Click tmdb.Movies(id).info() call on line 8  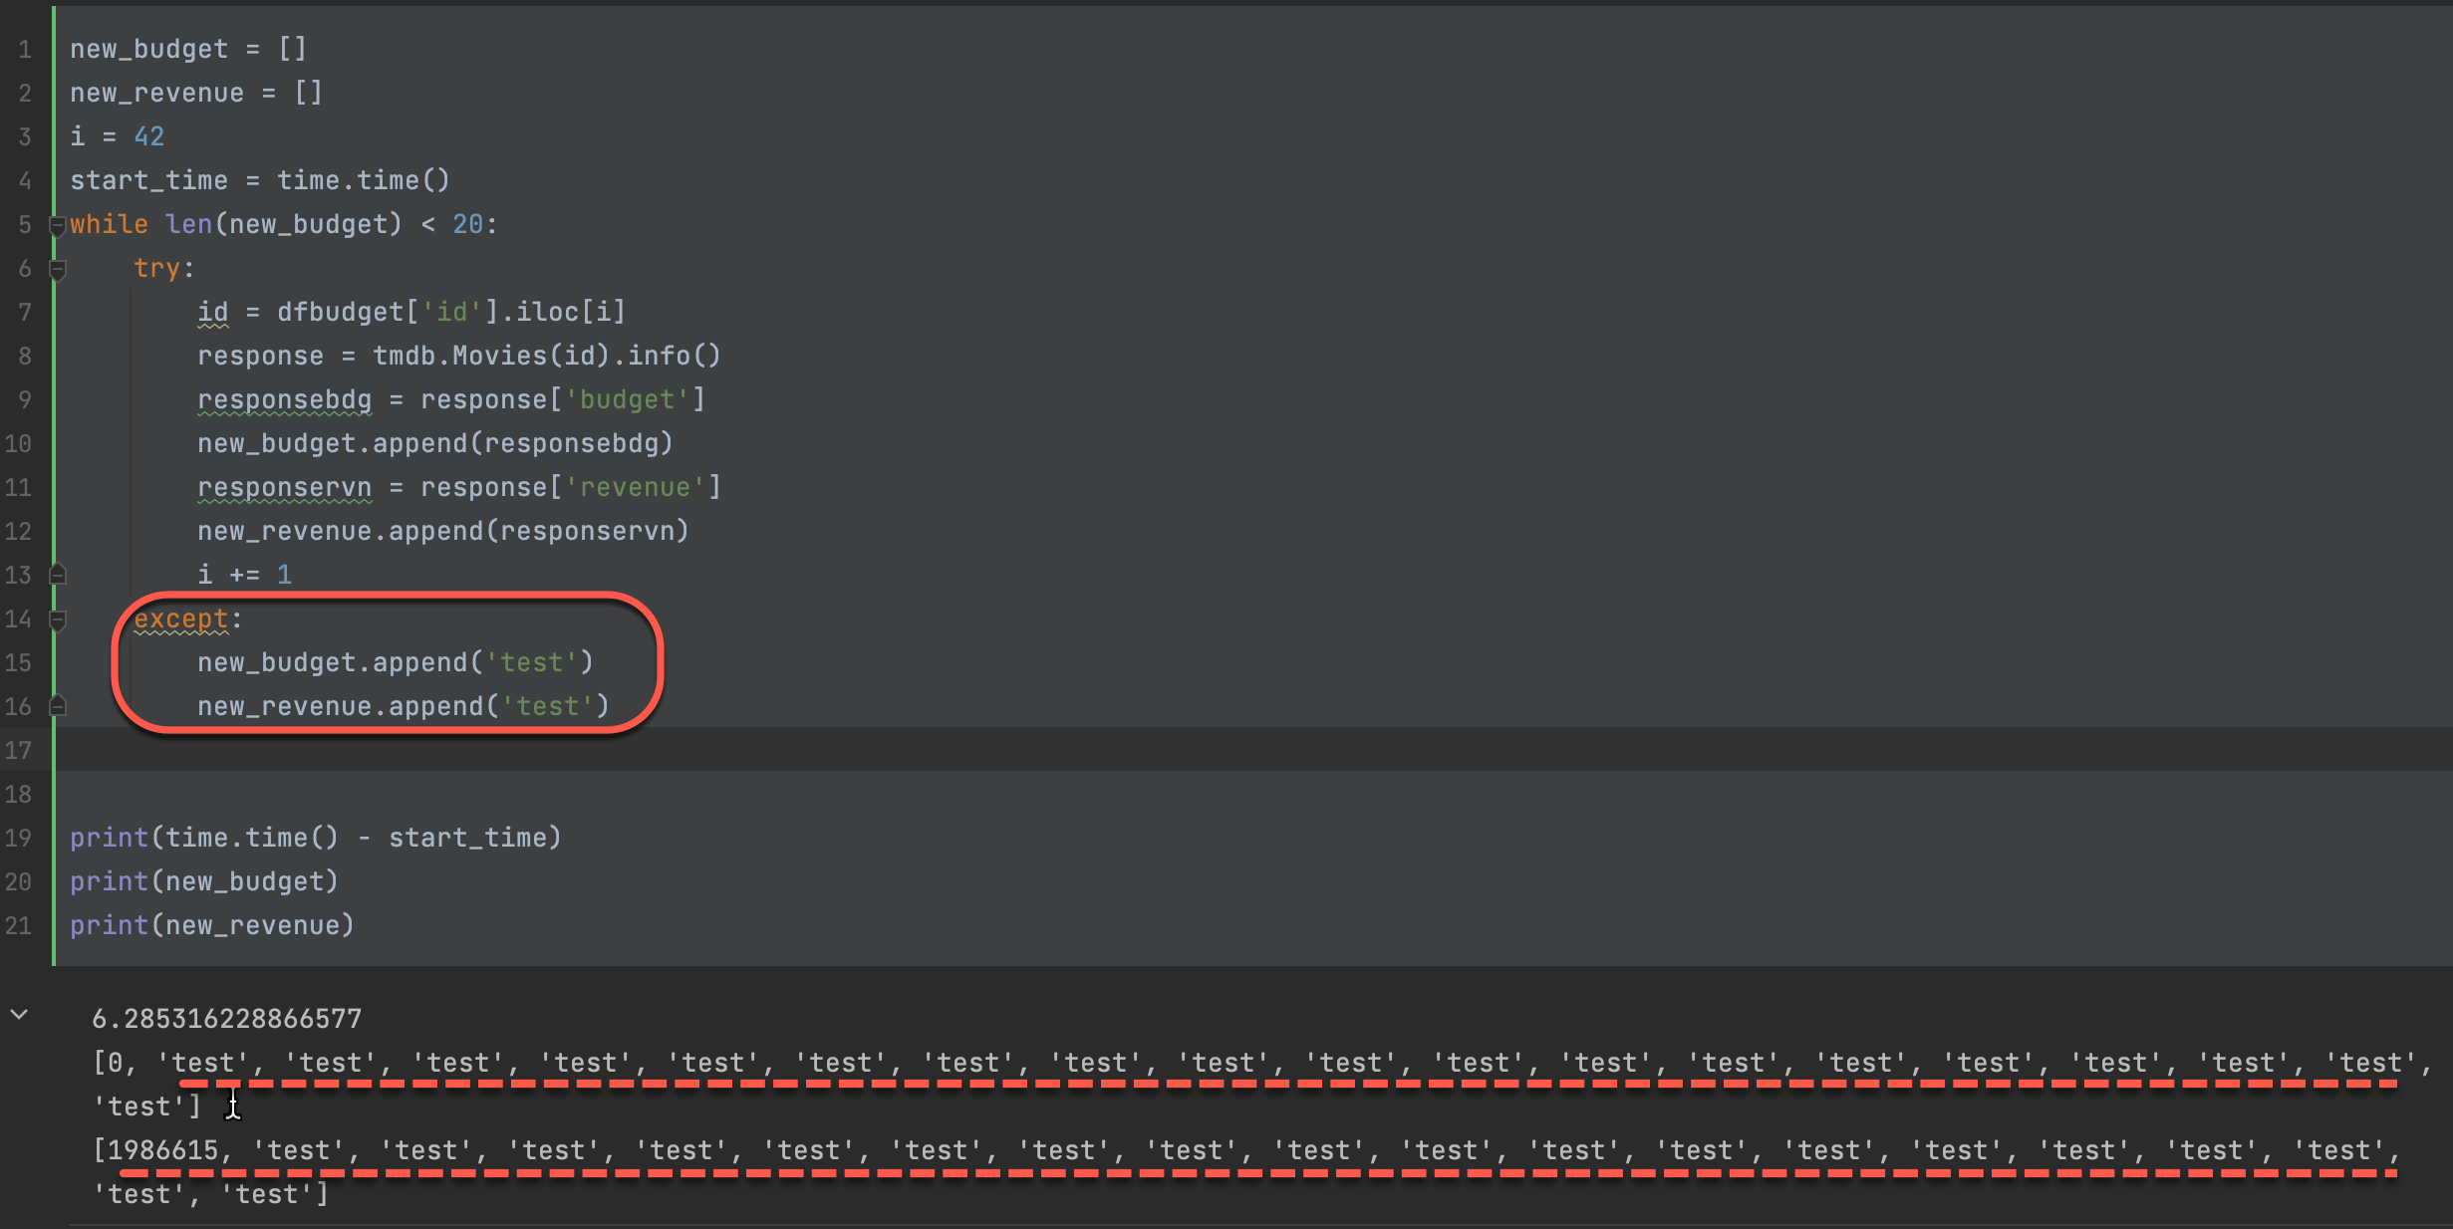coord(546,356)
